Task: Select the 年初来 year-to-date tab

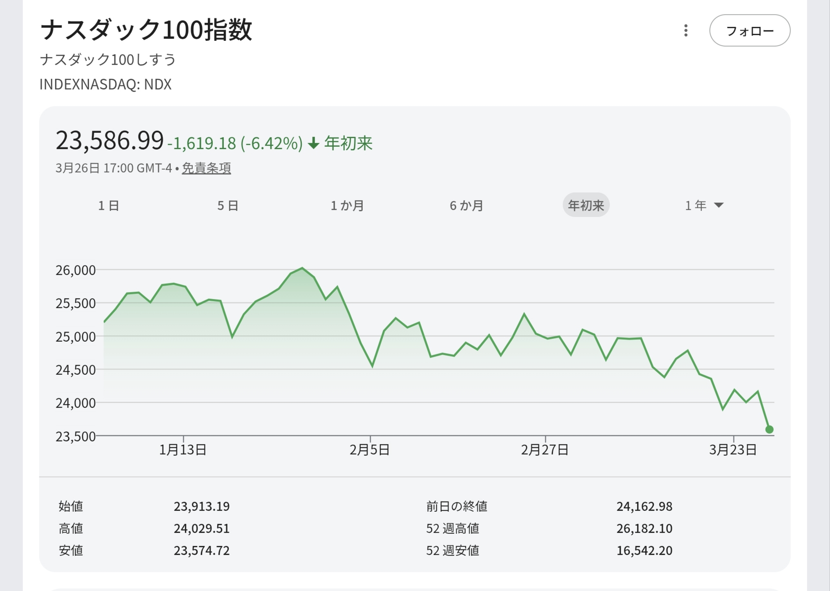Action: point(586,205)
